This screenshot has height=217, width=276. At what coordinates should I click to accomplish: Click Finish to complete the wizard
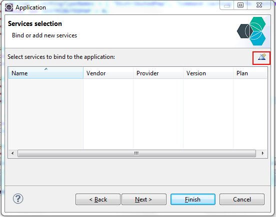point(193,200)
